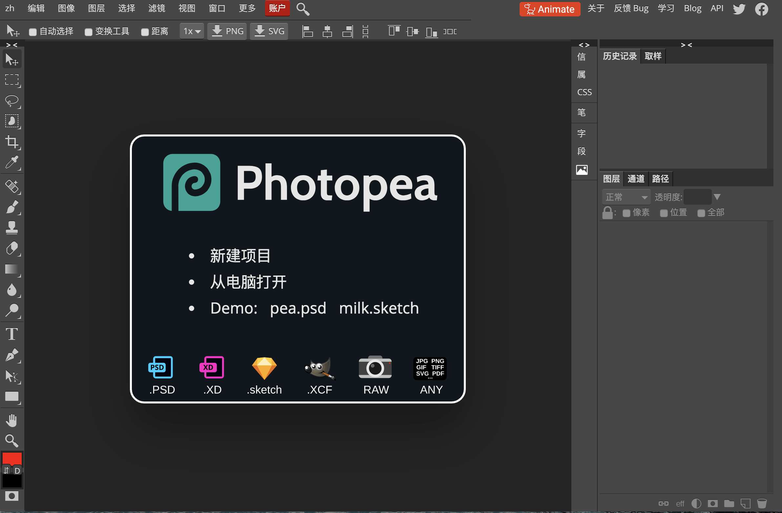Click the trash delete layer icon
The width and height of the screenshot is (782, 513).
762,503
